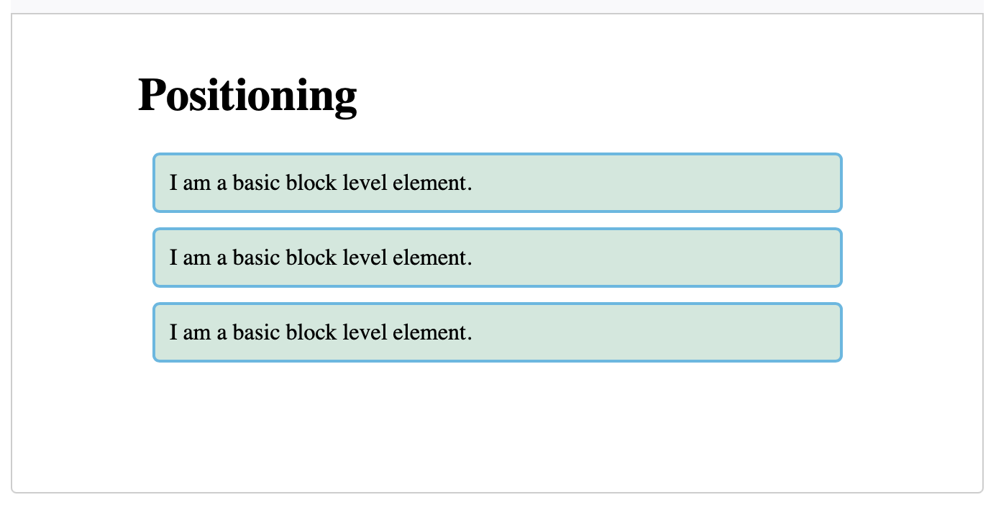1001x505 pixels.
Task: Select the third basic block level element box
Action: pyautogui.click(x=498, y=332)
